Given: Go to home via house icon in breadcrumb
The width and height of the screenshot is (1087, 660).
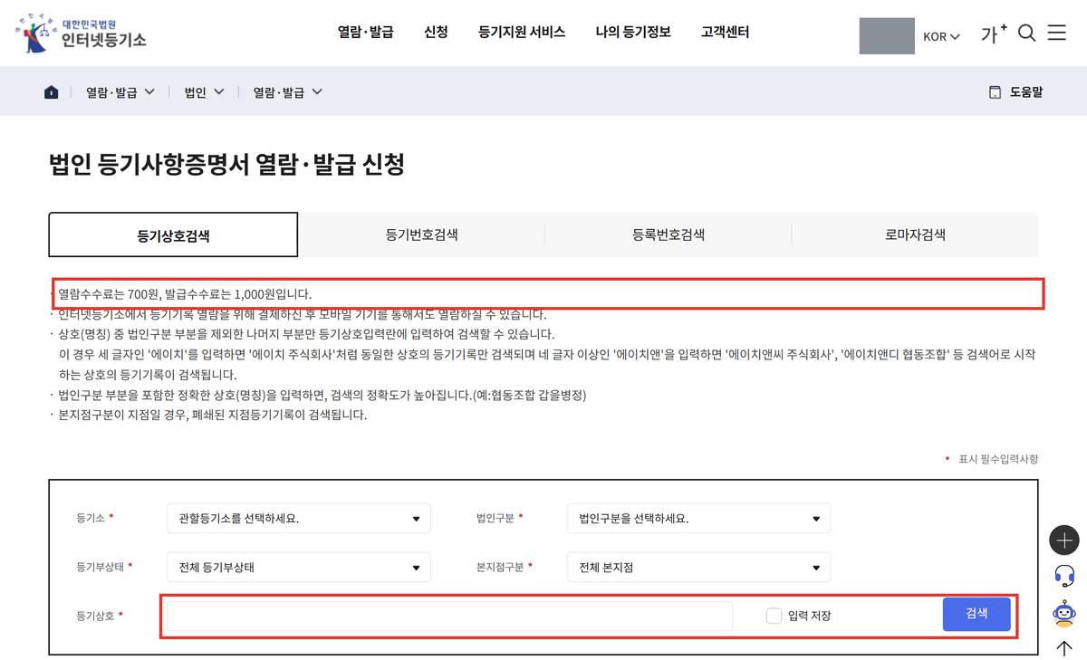Looking at the screenshot, I should click(52, 92).
